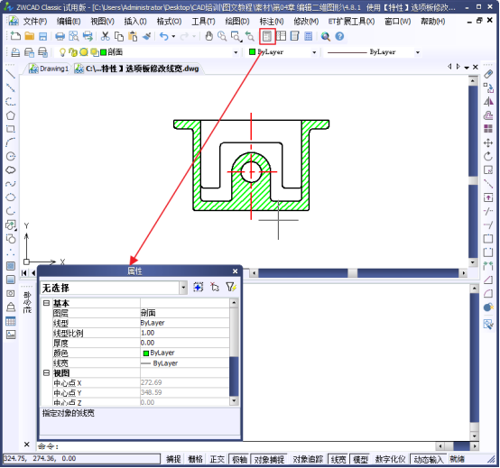Open the document tabs list arrow
This screenshot has width=500, height=468.
click(467, 68)
